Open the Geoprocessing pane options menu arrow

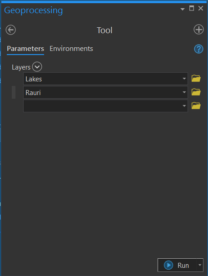coord(183,9)
